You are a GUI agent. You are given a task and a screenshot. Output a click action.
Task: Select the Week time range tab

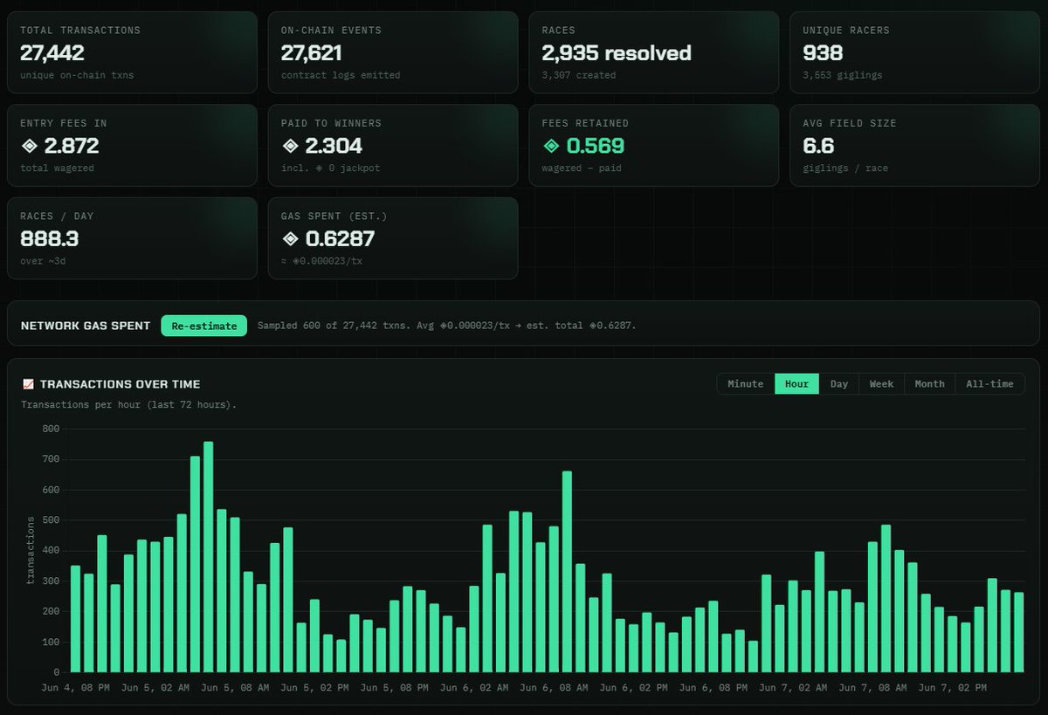click(x=881, y=384)
